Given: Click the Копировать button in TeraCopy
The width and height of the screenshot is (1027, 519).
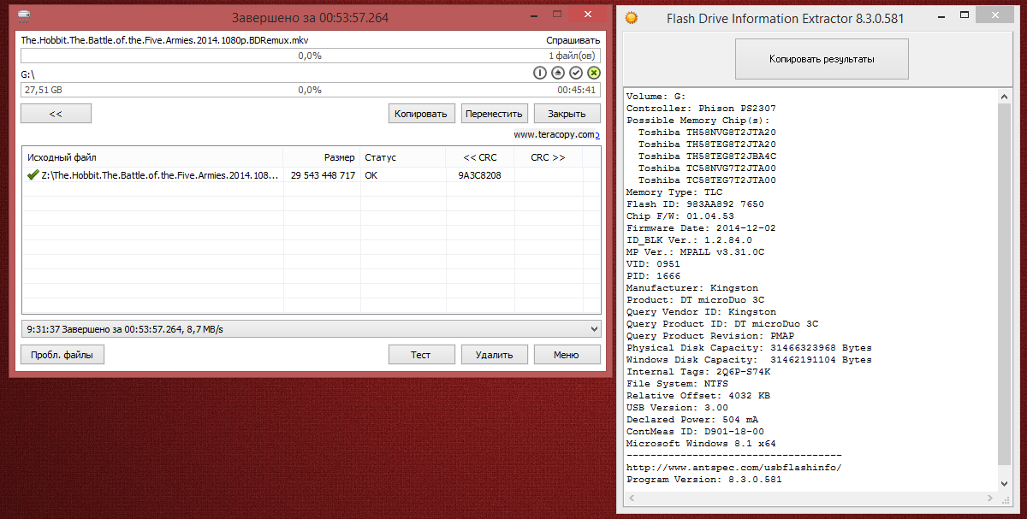Looking at the screenshot, I should [x=421, y=114].
